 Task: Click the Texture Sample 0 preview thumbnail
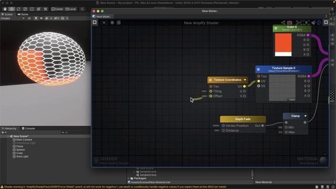coord(282,88)
